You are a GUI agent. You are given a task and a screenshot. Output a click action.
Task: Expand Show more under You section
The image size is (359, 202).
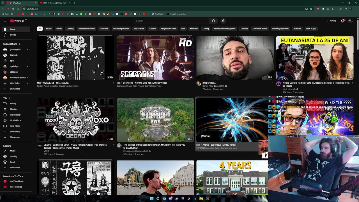coord(16,137)
